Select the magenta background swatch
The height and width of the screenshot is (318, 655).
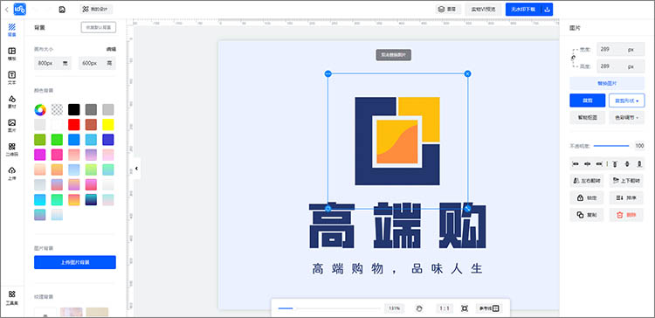40,155
